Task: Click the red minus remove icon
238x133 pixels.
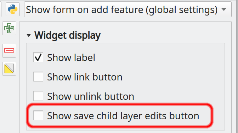Action: pyautogui.click(x=9, y=50)
